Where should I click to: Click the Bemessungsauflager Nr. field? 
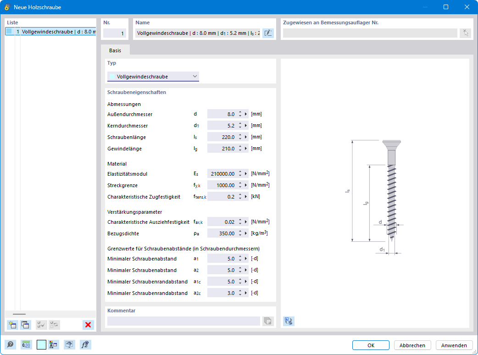click(370, 33)
